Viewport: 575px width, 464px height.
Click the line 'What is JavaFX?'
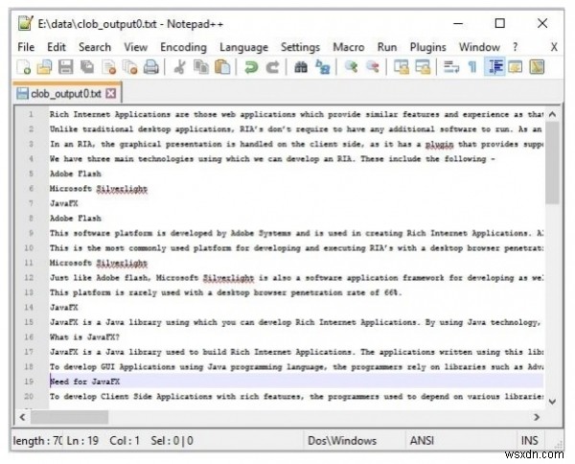(x=84, y=337)
